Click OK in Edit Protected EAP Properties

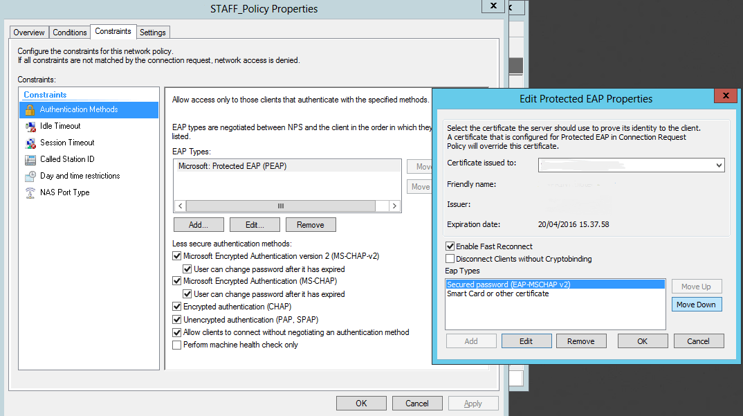[643, 341]
